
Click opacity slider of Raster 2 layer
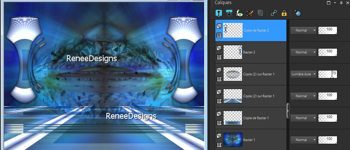point(327,52)
